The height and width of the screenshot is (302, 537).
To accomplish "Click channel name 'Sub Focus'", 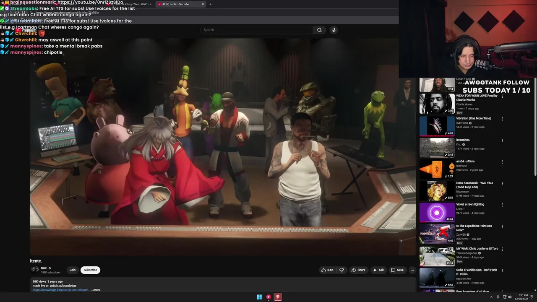I will tap(462, 123).
